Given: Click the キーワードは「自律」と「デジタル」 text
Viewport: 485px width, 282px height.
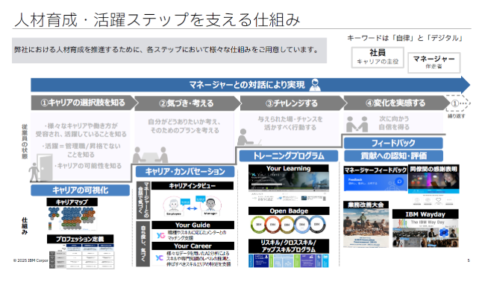Looking at the screenshot, I should click(x=405, y=38).
